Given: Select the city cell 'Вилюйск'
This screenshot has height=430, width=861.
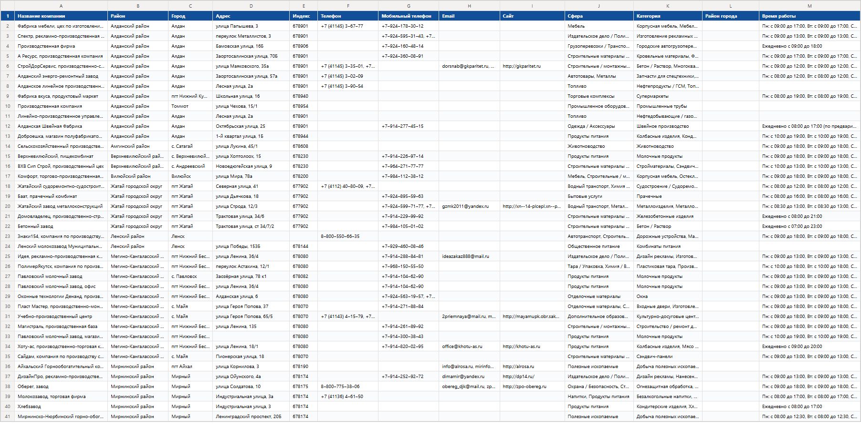Looking at the screenshot, I should [x=190, y=176].
